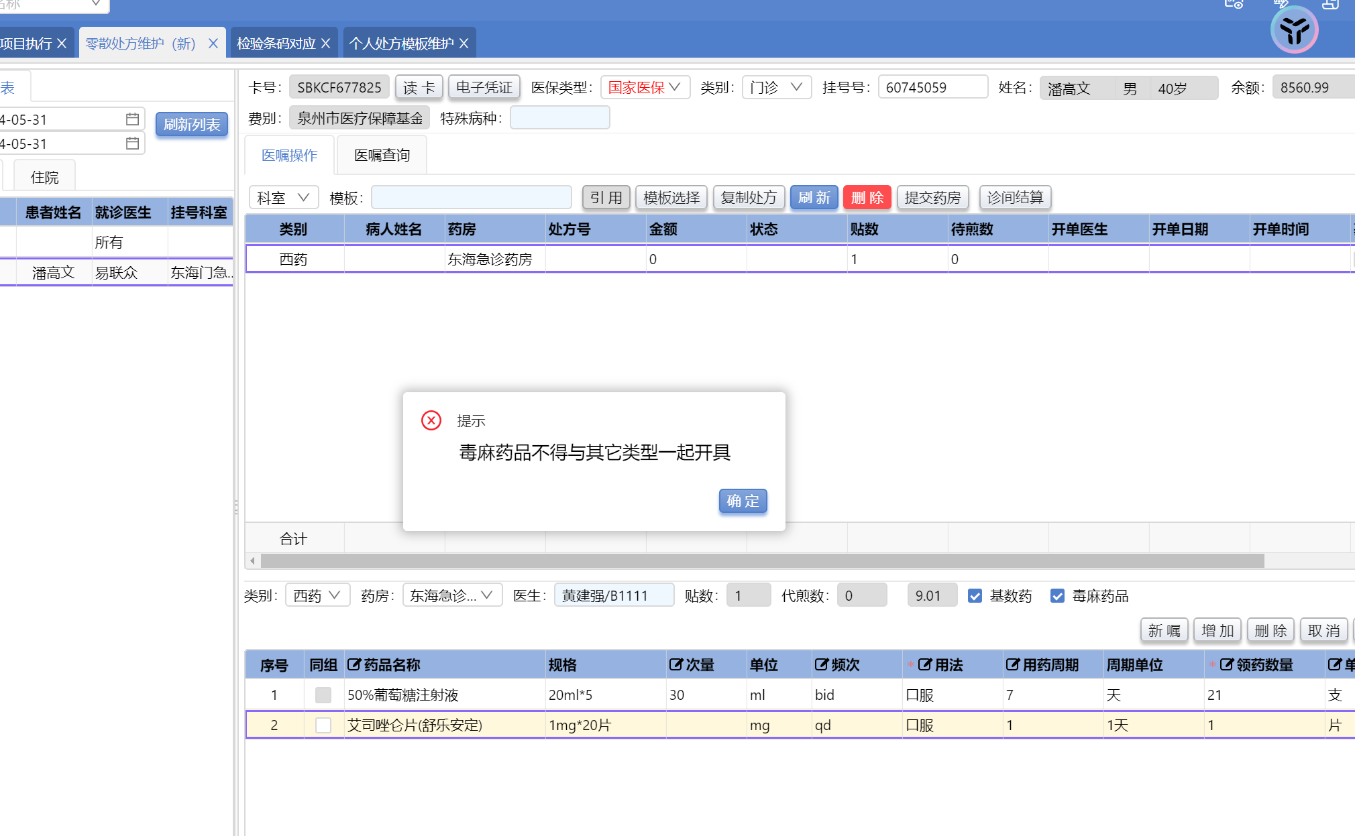
Task: Click the 模板 input field
Action: tap(471, 197)
